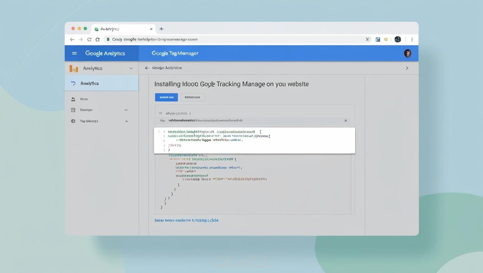Click the blue button under the Installing heading

coord(166,97)
